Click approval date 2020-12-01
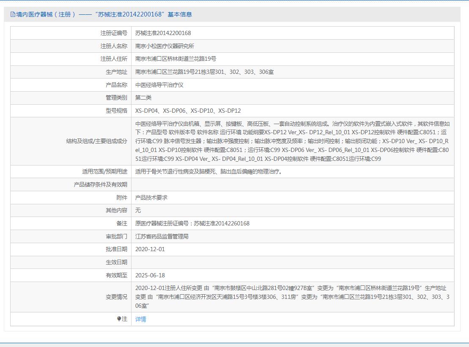Viewport: 469px width, 347px height. click(x=150, y=249)
